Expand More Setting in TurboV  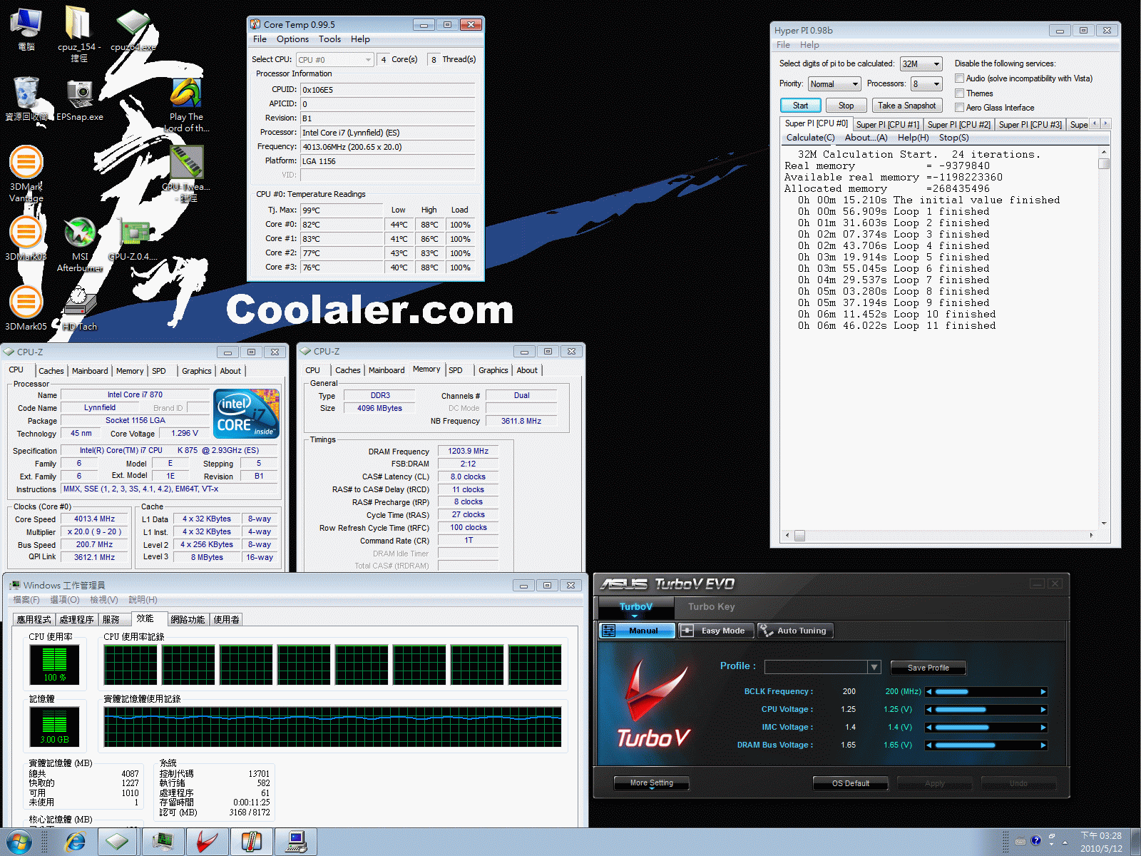(652, 783)
